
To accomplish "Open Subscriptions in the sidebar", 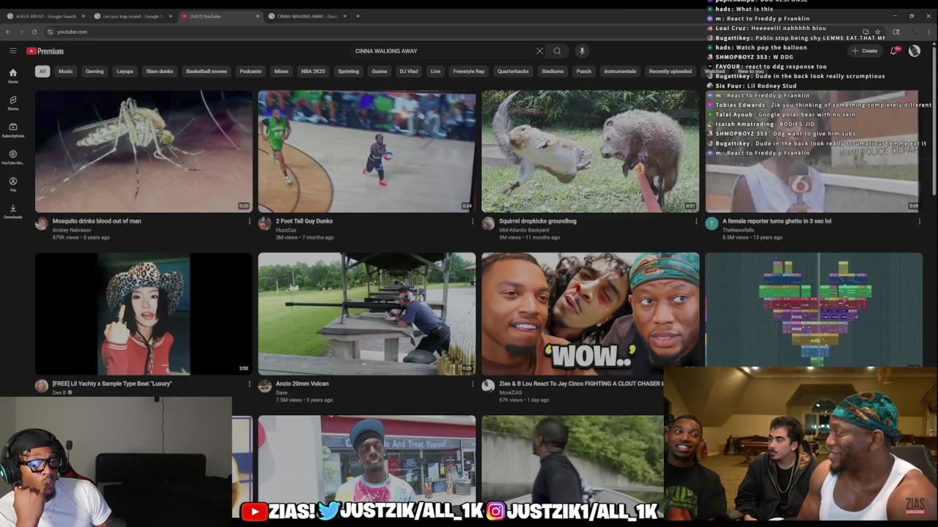I will (12, 130).
